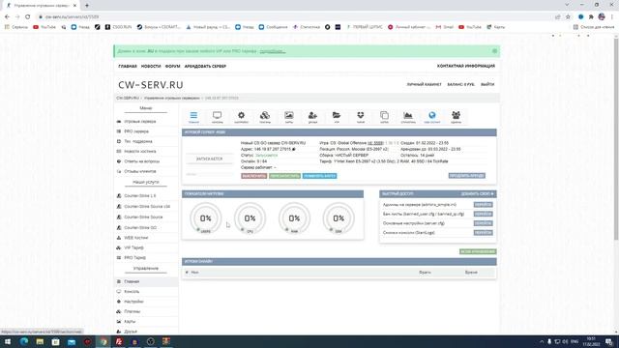Reload the page with browser refresh
The width and height of the screenshot is (619, 348).
tap(27, 17)
